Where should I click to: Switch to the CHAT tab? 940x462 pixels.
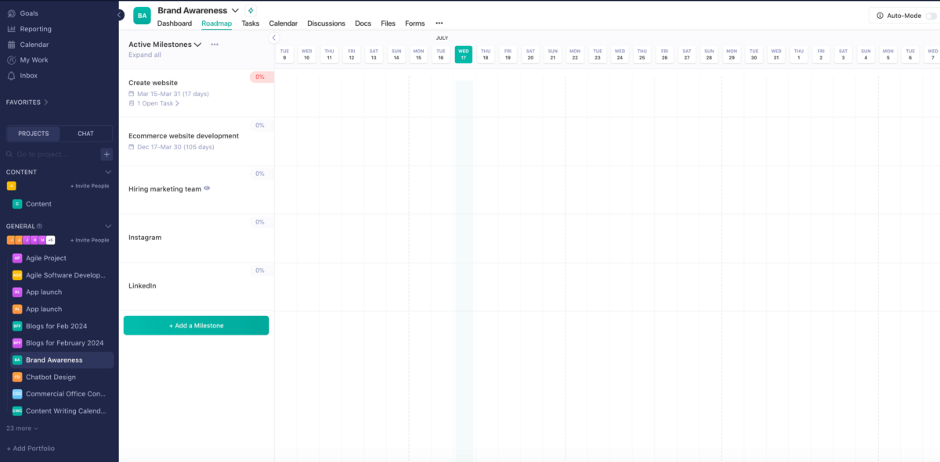(x=85, y=133)
